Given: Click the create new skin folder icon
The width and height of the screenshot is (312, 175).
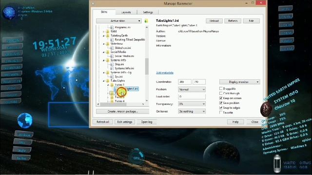Looking at the screenshot, I should [146, 21].
